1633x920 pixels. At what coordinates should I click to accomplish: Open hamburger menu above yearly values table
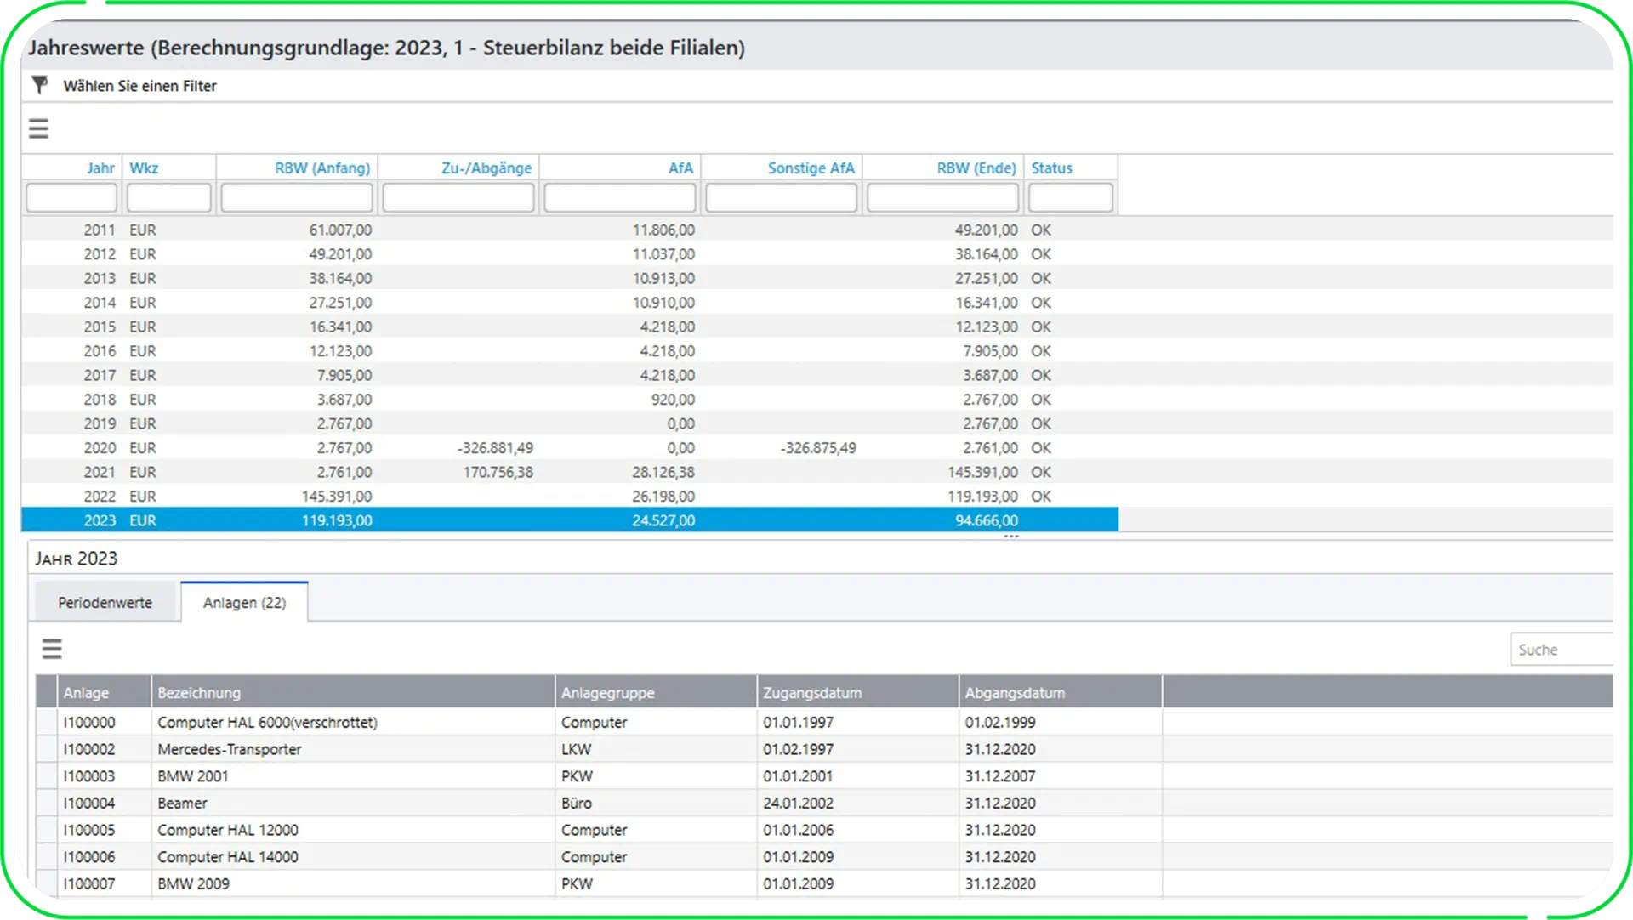click(38, 128)
